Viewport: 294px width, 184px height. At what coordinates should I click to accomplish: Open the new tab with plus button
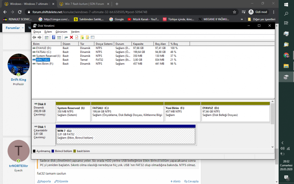117,4
